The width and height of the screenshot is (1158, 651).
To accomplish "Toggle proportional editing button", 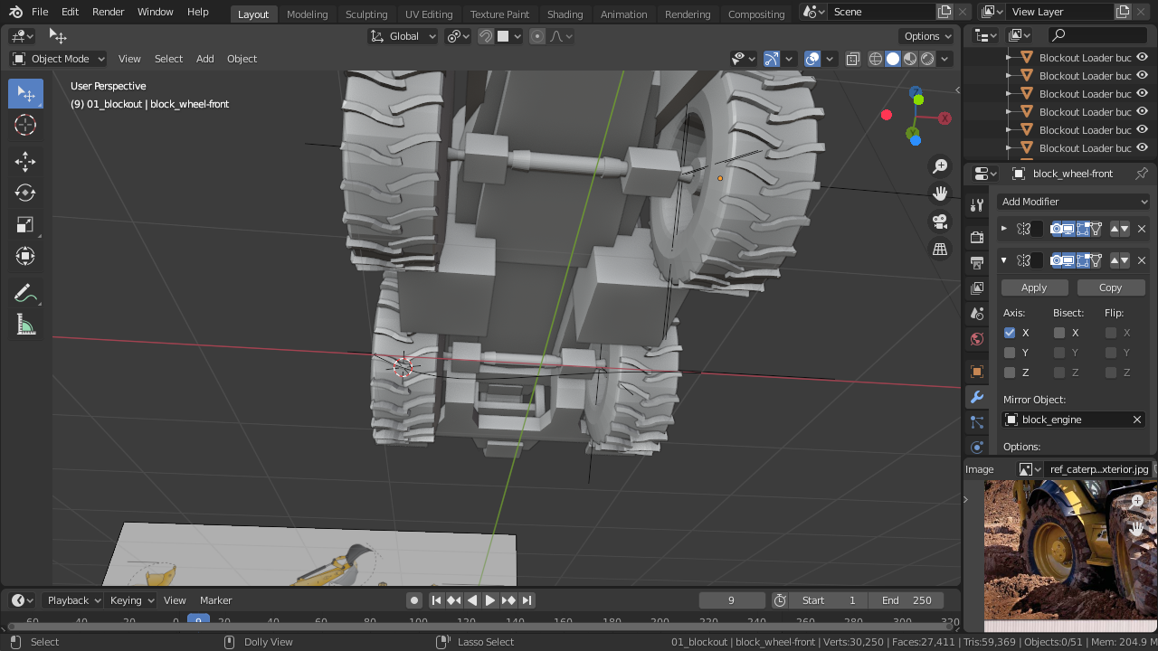I will tap(537, 36).
